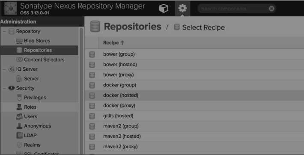Click the Privileges medal icon
Screen dimensions: 304x155
(x=19, y=97)
